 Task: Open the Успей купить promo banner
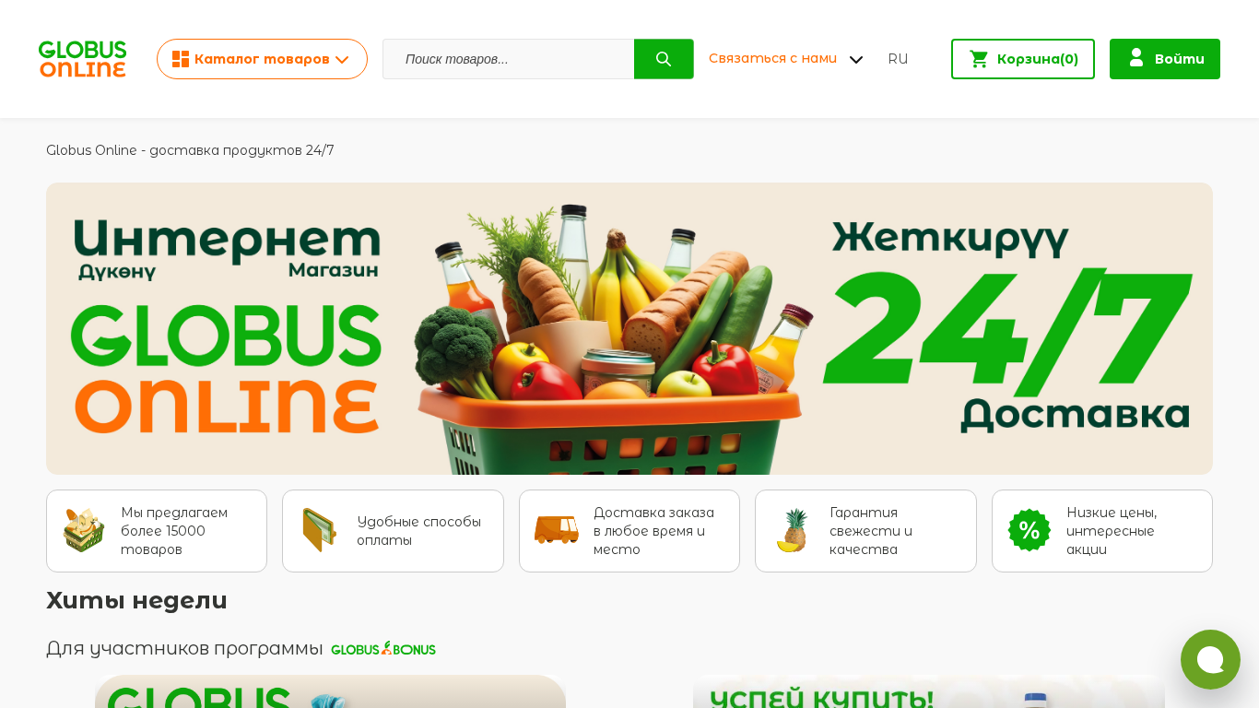[929, 691]
